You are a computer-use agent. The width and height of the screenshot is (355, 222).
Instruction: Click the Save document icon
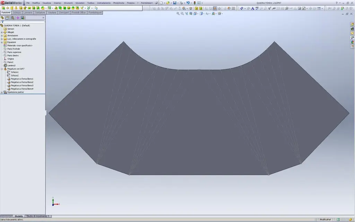[175, 3]
